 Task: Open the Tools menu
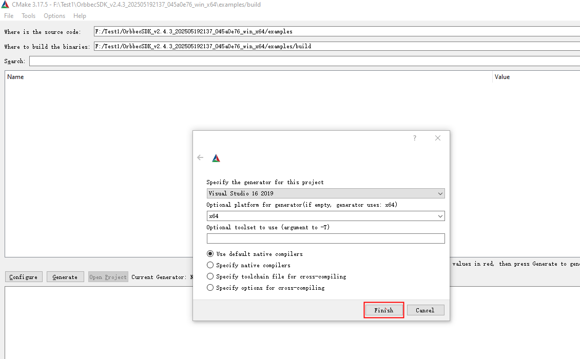pyautogui.click(x=29, y=16)
